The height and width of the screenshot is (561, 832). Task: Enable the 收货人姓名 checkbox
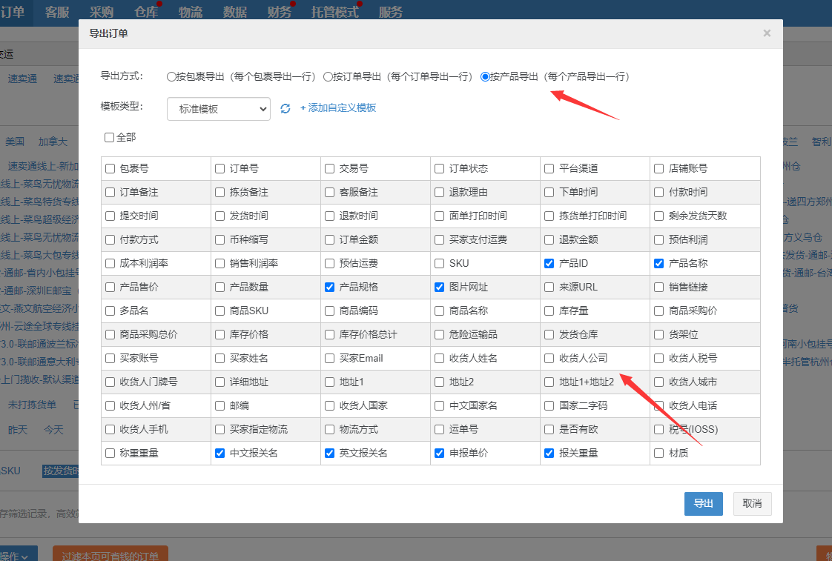coord(439,359)
